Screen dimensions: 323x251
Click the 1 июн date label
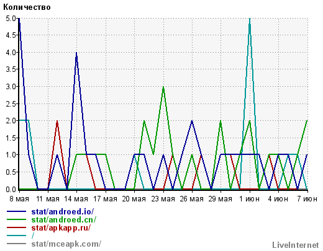tap(249, 199)
